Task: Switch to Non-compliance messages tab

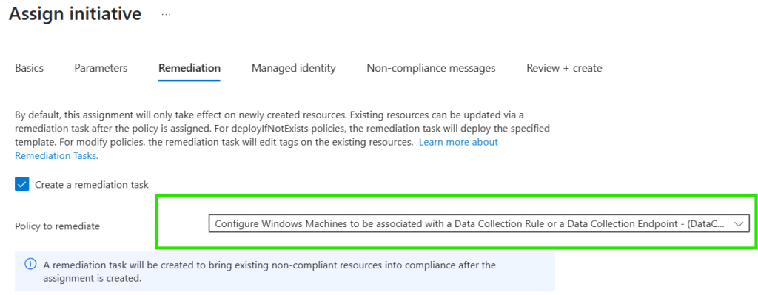Action: click(x=432, y=68)
